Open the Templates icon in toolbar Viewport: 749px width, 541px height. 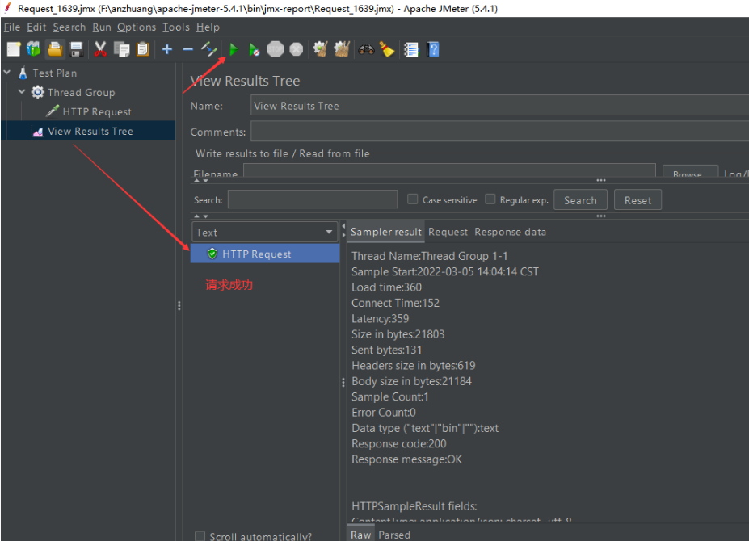(34, 49)
